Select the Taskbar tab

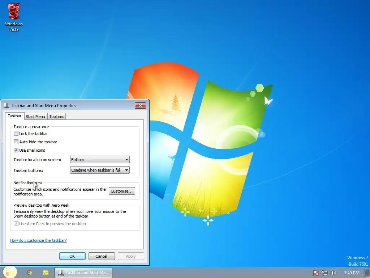tap(14, 116)
